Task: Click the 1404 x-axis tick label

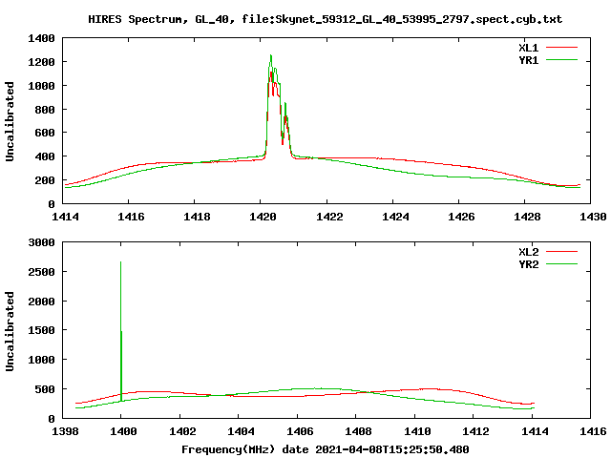Action: [x=241, y=431]
